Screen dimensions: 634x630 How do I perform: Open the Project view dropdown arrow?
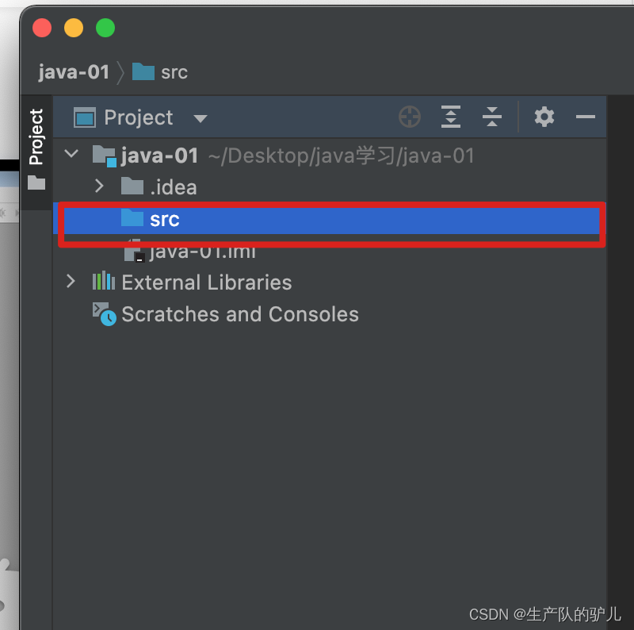[x=201, y=119]
